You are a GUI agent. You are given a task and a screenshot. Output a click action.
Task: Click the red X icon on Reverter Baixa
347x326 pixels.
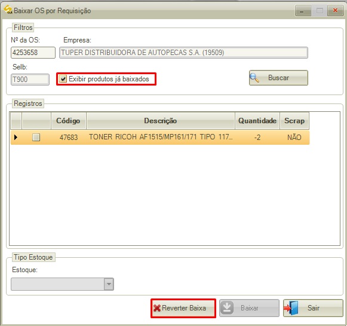coord(157,308)
